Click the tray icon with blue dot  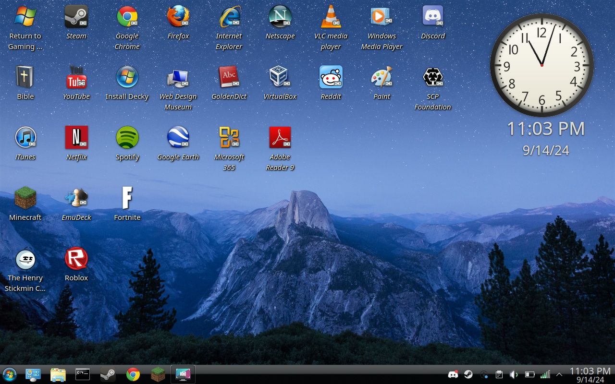[484, 374]
